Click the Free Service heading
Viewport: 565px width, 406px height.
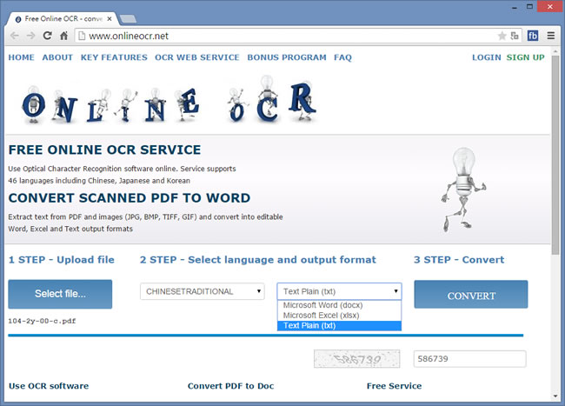pyautogui.click(x=395, y=386)
